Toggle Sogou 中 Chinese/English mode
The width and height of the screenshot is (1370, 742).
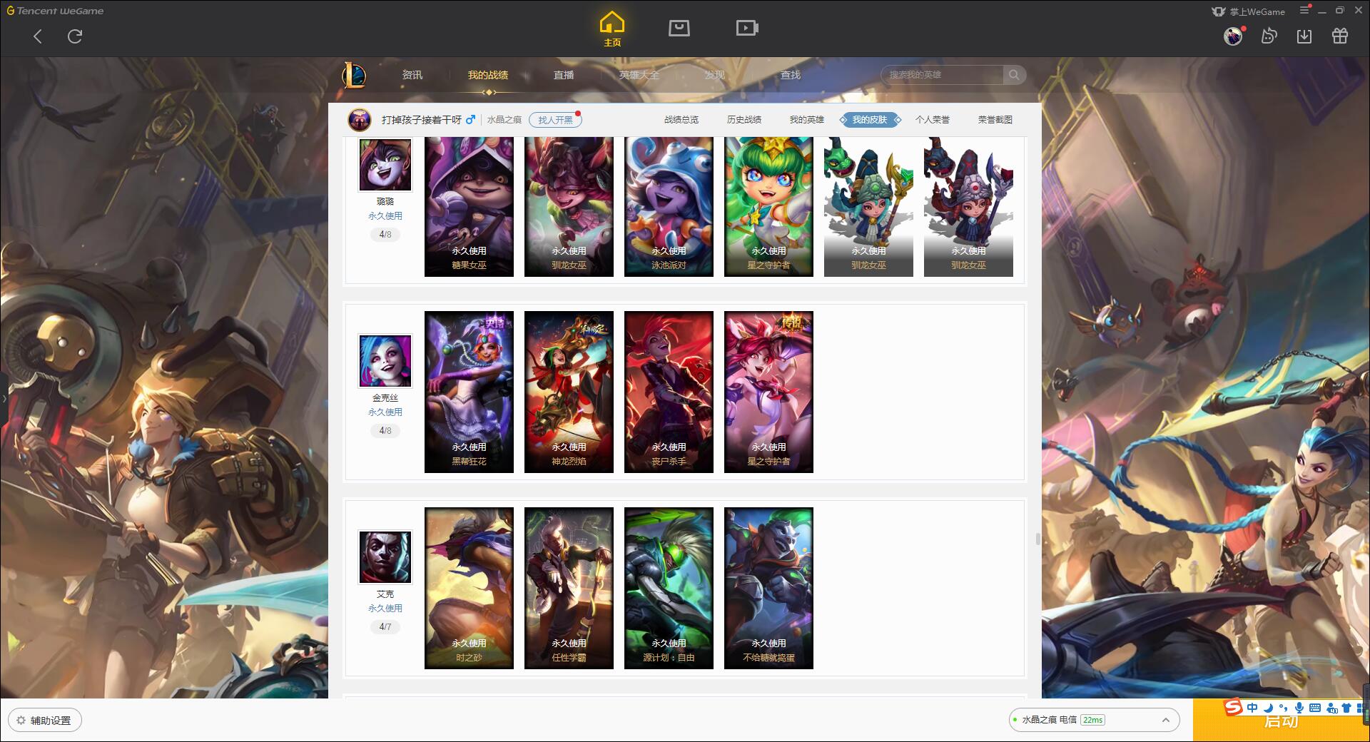1252,708
